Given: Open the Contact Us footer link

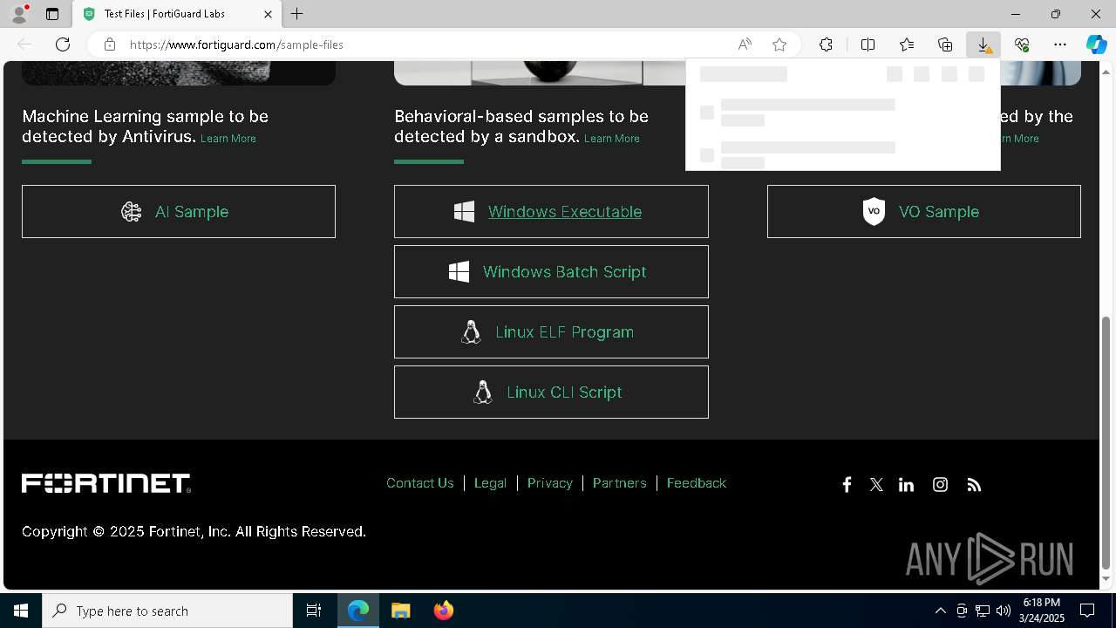Looking at the screenshot, I should (x=420, y=483).
